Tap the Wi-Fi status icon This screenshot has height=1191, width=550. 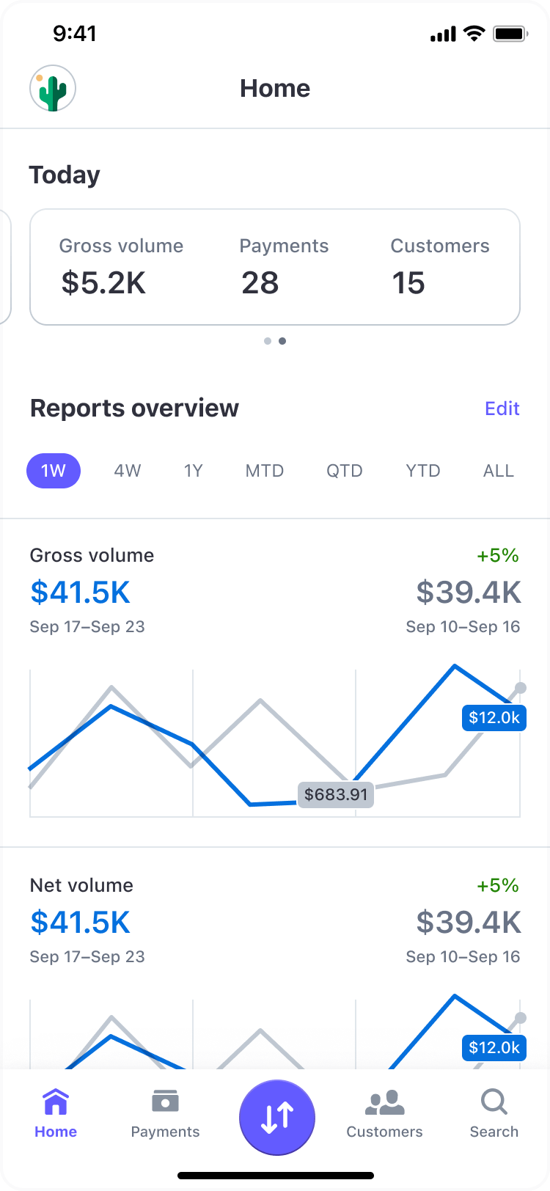click(474, 34)
